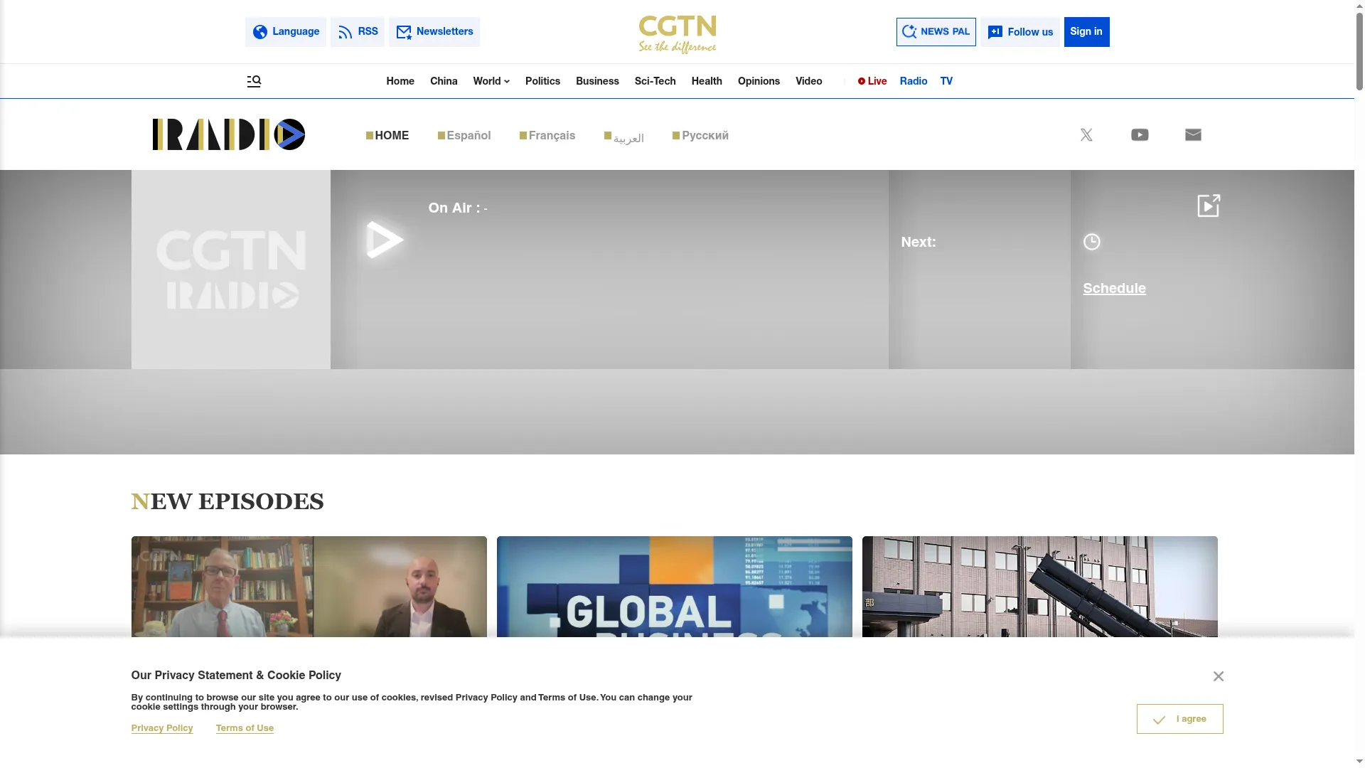
Task: Expand the World dropdown menu
Action: pyautogui.click(x=491, y=81)
